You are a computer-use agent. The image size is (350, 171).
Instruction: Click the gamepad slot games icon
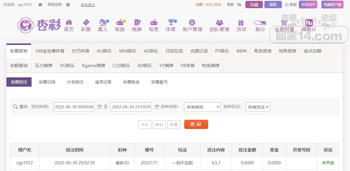click(x=120, y=22)
